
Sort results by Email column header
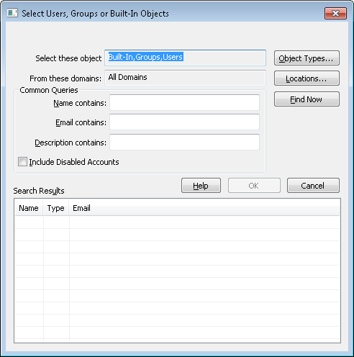tap(204, 208)
